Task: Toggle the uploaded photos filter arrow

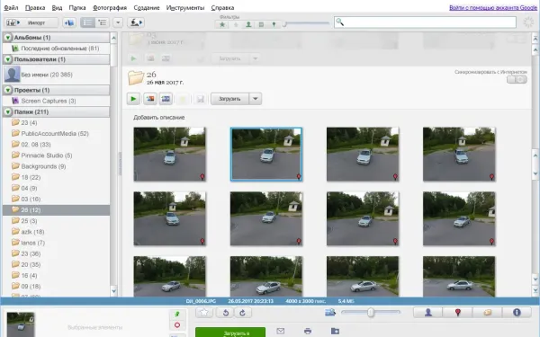Action: [236, 24]
